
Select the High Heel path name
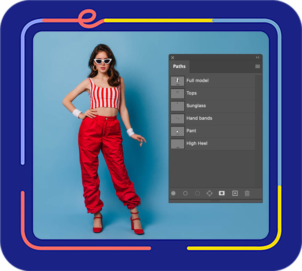197,143
